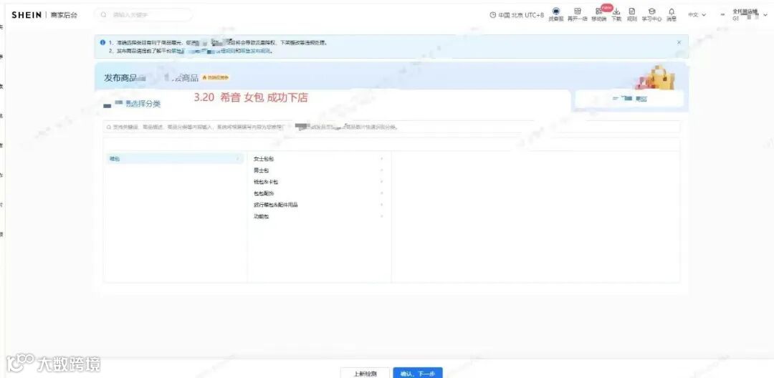Expand the 旅行箱包&配件用品 category

319,205
